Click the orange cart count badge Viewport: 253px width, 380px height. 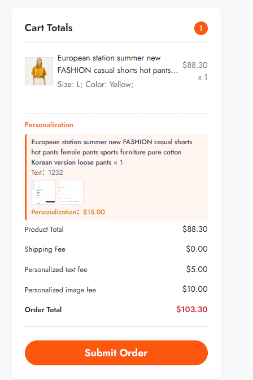click(201, 28)
